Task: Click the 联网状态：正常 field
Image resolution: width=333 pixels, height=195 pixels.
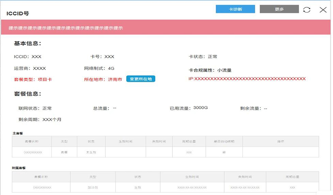Action: (35, 108)
